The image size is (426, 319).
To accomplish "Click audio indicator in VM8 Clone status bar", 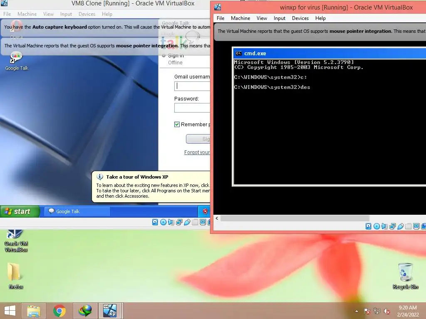I will pos(171,222).
